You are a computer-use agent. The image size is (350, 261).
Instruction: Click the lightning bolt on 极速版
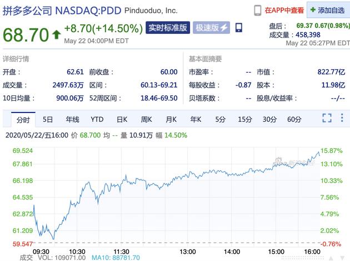coord(224,28)
